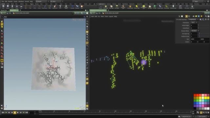Open network editor search magnifier

pyautogui.click(x=206, y=16)
